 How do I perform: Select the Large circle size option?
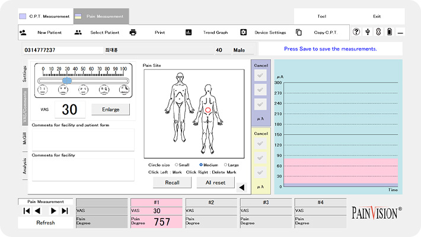click(225, 165)
